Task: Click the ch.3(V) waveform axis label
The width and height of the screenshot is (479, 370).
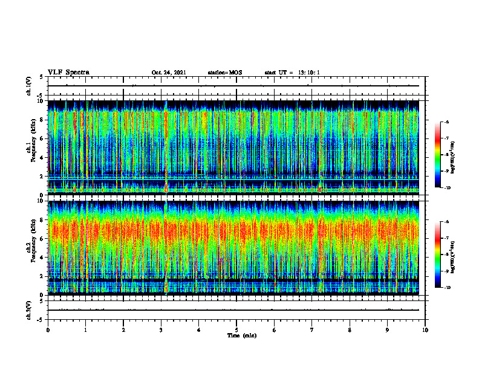Action: (x=28, y=311)
